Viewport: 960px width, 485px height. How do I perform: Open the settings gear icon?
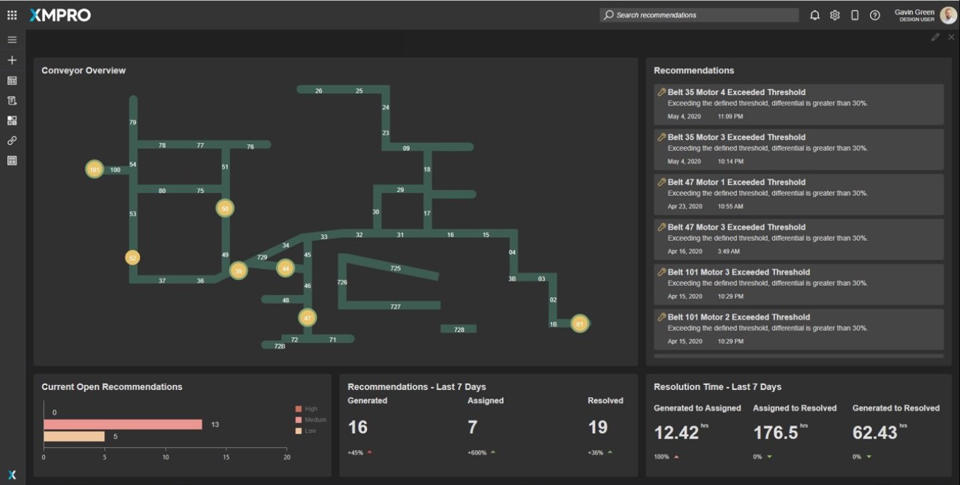[x=834, y=15]
